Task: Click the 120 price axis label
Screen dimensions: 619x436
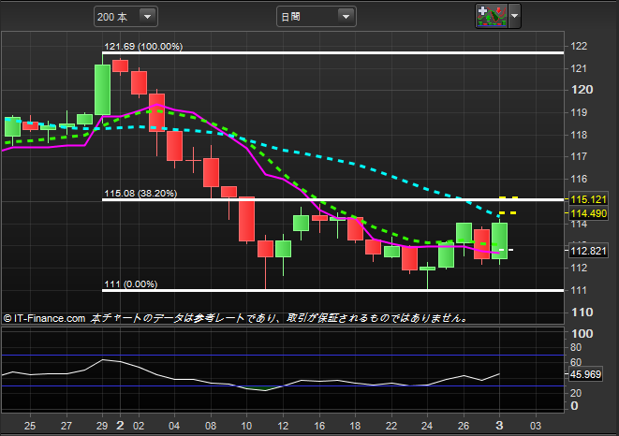Action: coord(582,90)
